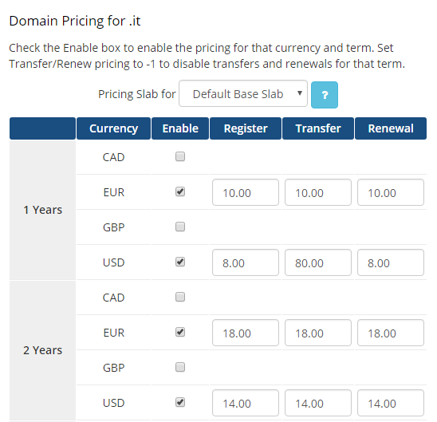The height and width of the screenshot is (422, 437).
Task: Click GBP currency label under 1 Years
Action: pyautogui.click(x=113, y=227)
